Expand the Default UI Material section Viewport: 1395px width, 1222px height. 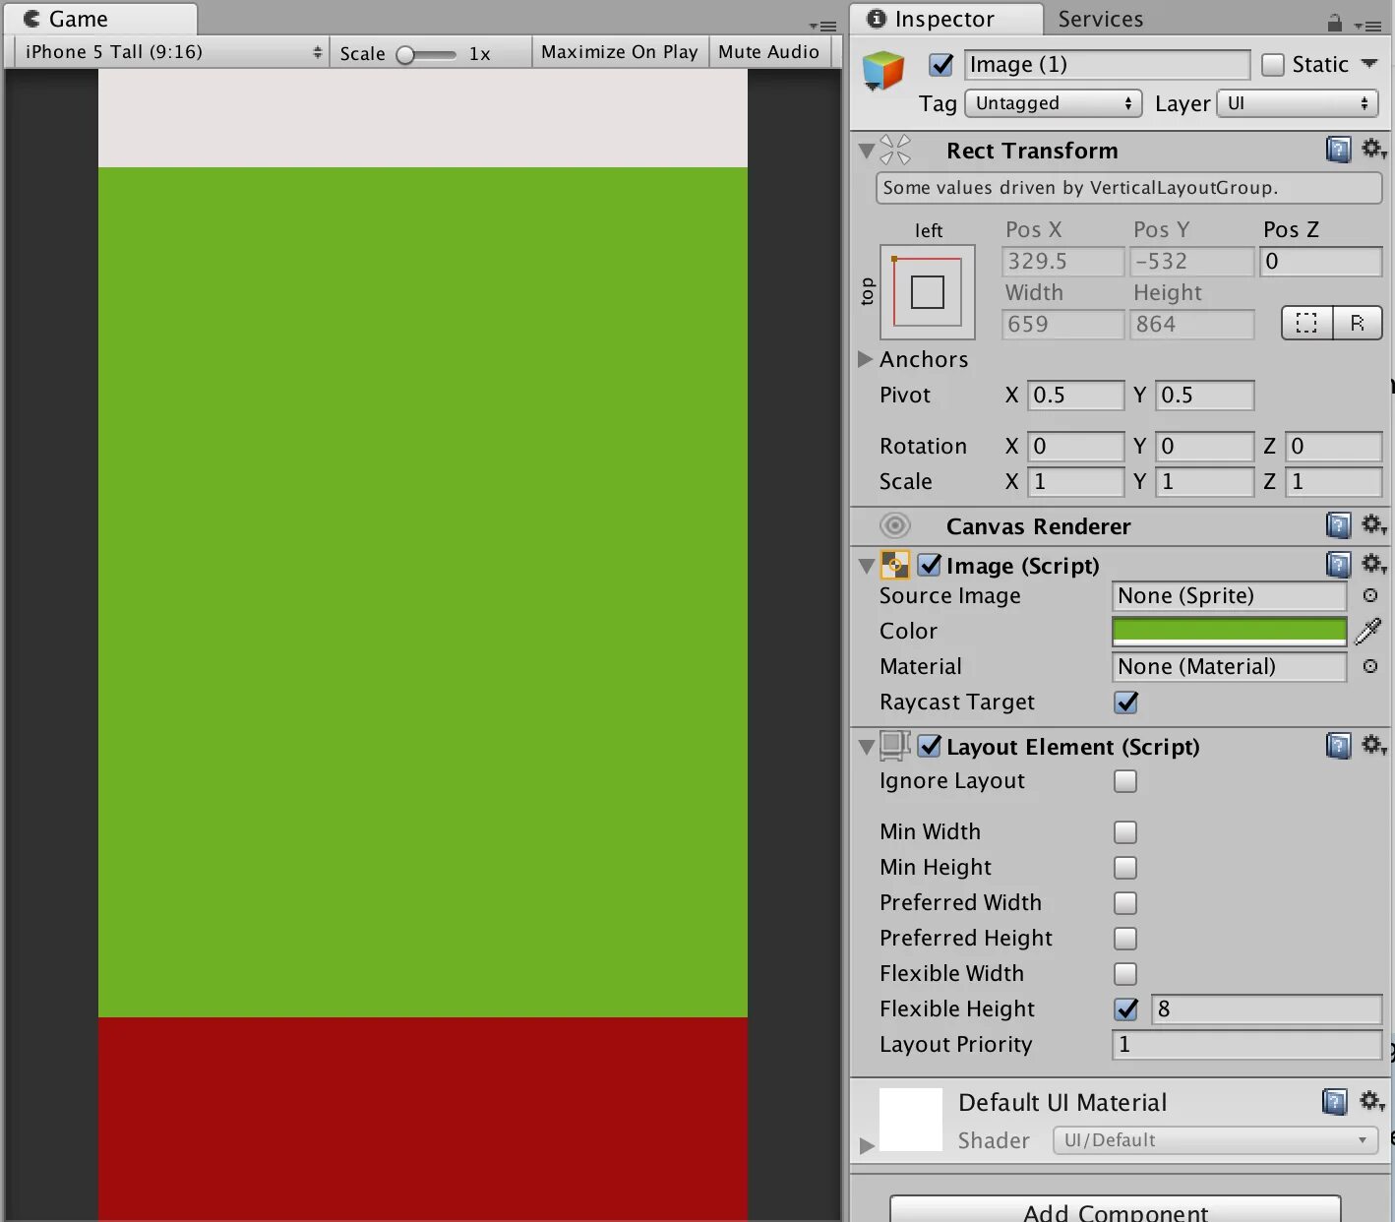coord(867,1145)
